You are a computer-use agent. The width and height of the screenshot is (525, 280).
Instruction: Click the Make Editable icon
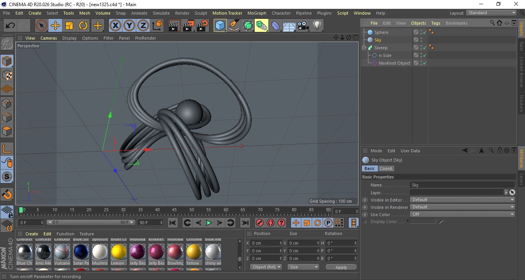7,43
